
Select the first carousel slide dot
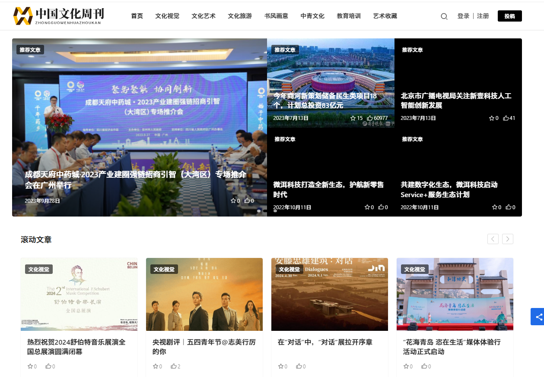(259, 210)
